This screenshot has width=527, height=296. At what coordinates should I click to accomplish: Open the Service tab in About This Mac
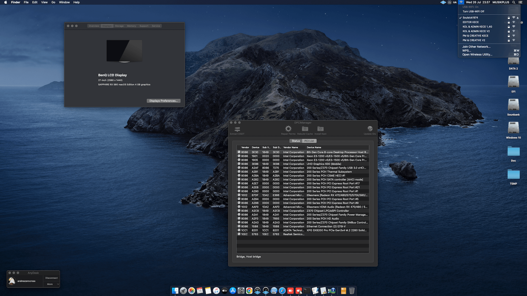tap(156, 26)
